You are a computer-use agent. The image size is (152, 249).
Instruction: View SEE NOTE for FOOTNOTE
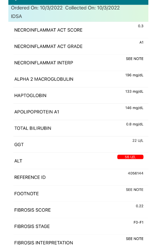[x=135, y=189]
